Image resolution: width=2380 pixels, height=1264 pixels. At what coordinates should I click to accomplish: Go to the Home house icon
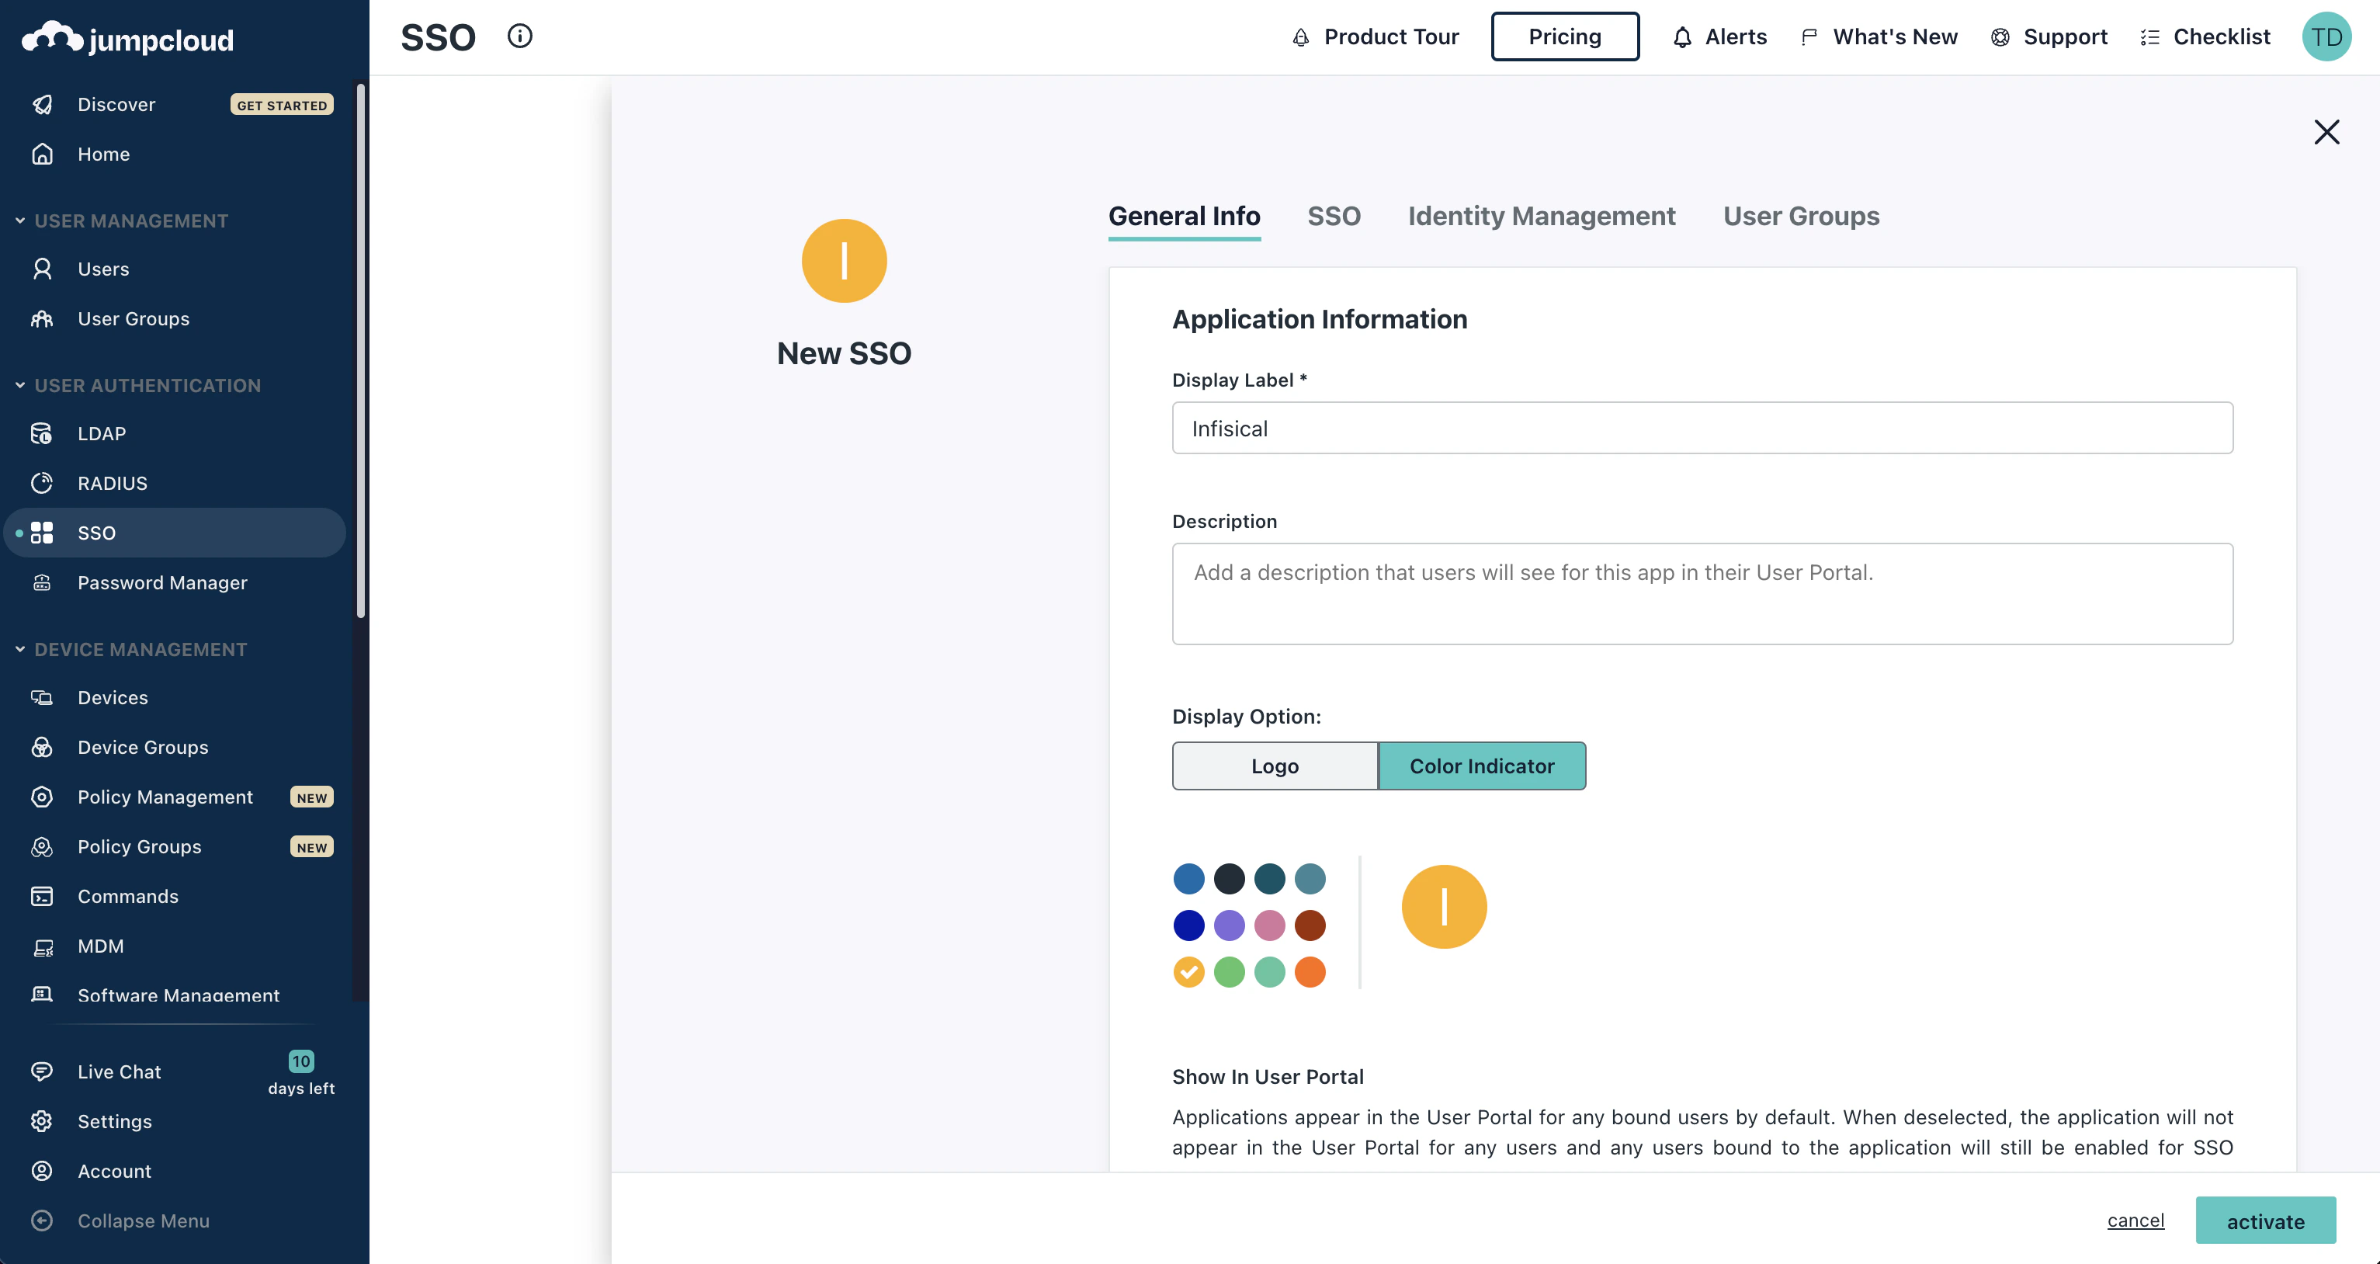(x=43, y=155)
